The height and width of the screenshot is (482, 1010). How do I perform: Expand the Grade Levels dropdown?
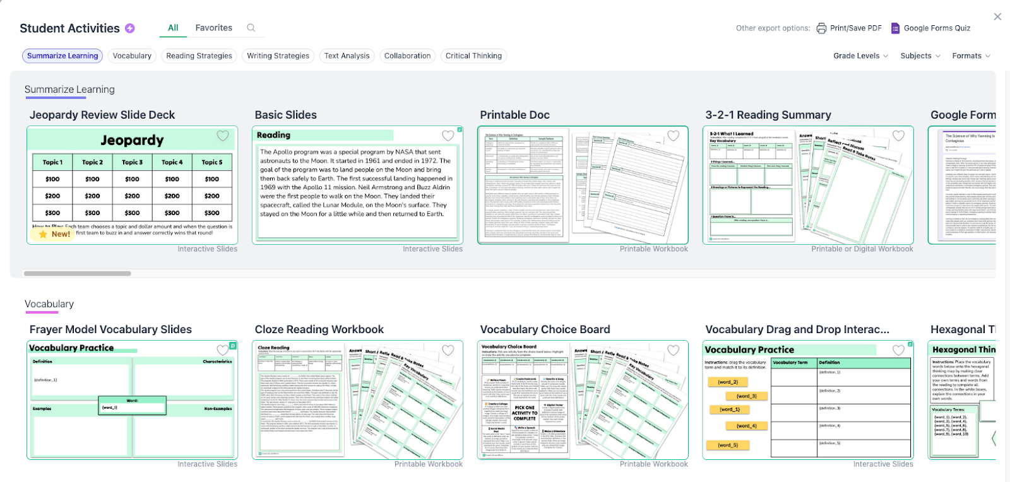(860, 56)
